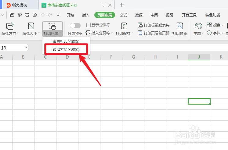Screen dimensions: 228x150
Task: Click the Redo arrow icon
Action: 50,15
